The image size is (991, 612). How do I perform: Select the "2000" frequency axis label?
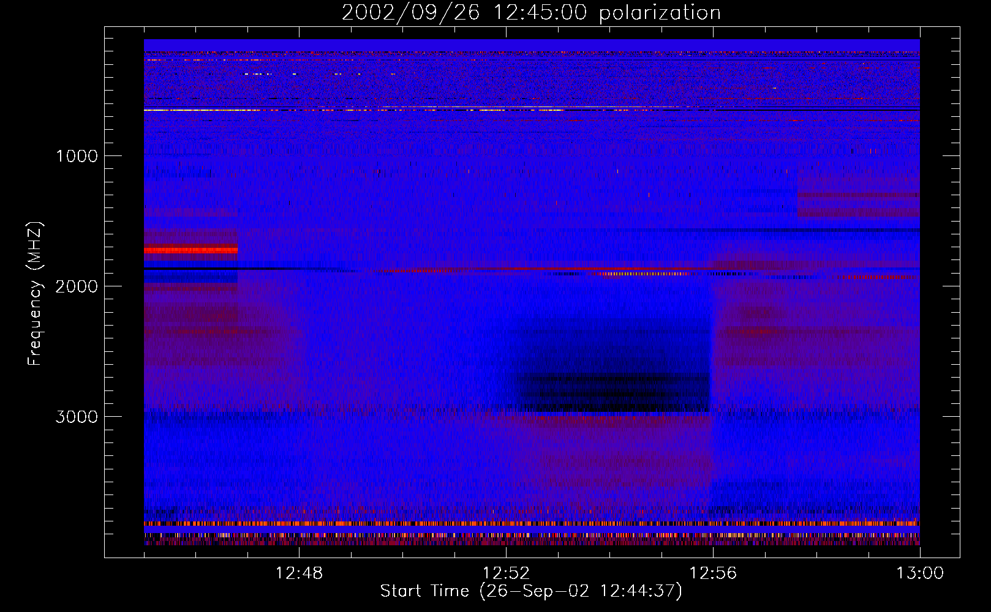tap(77, 286)
